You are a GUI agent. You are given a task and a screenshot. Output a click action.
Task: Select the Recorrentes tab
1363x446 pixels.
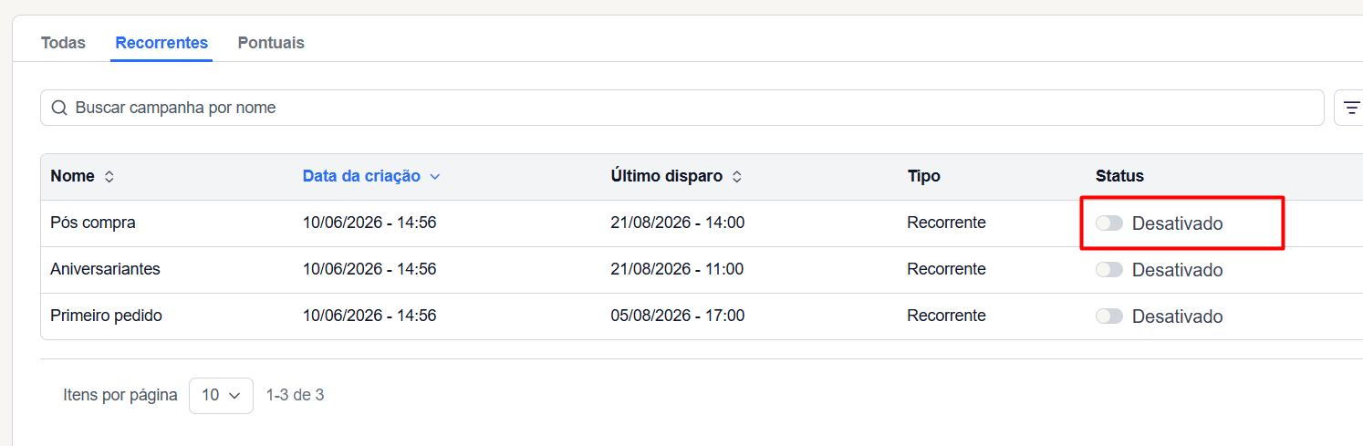coord(161,43)
